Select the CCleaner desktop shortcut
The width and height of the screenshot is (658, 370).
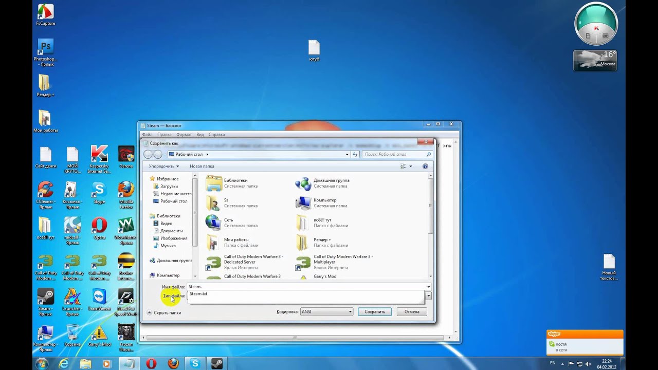[x=45, y=195]
